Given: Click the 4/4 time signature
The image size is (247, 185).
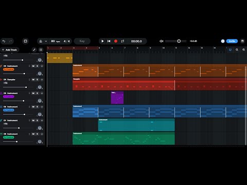Looking at the screenshot, I should [67, 41].
